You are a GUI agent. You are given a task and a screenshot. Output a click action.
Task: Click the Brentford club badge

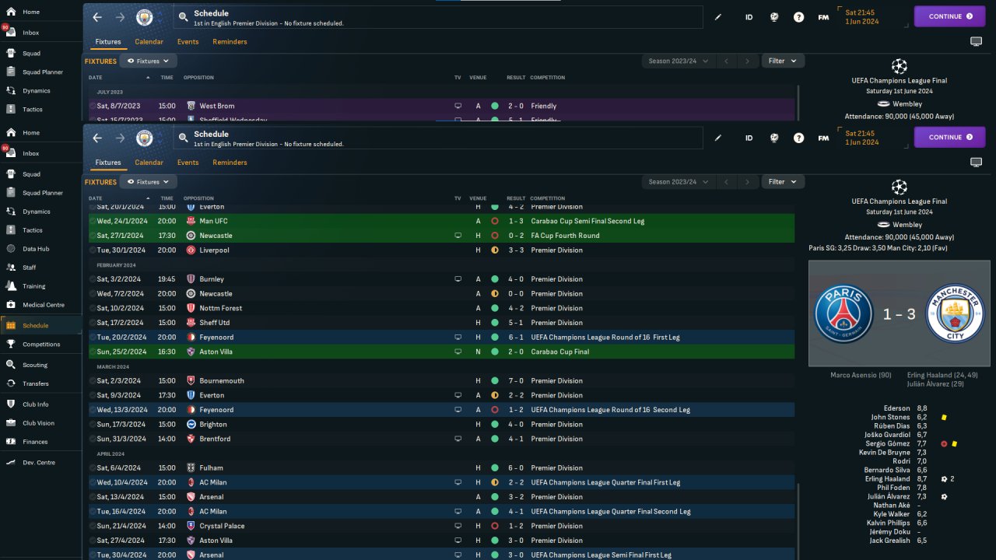tap(191, 439)
